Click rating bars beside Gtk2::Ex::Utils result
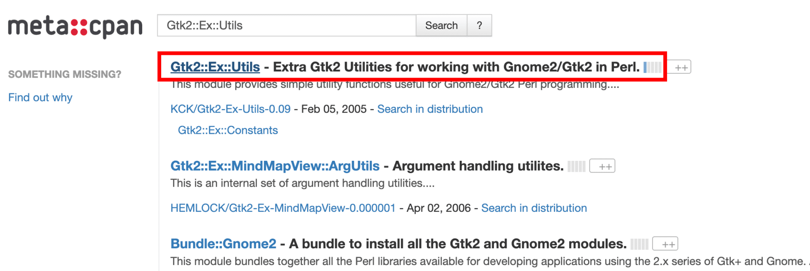The width and height of the screenshot is (810, 271). pos(652,68)
